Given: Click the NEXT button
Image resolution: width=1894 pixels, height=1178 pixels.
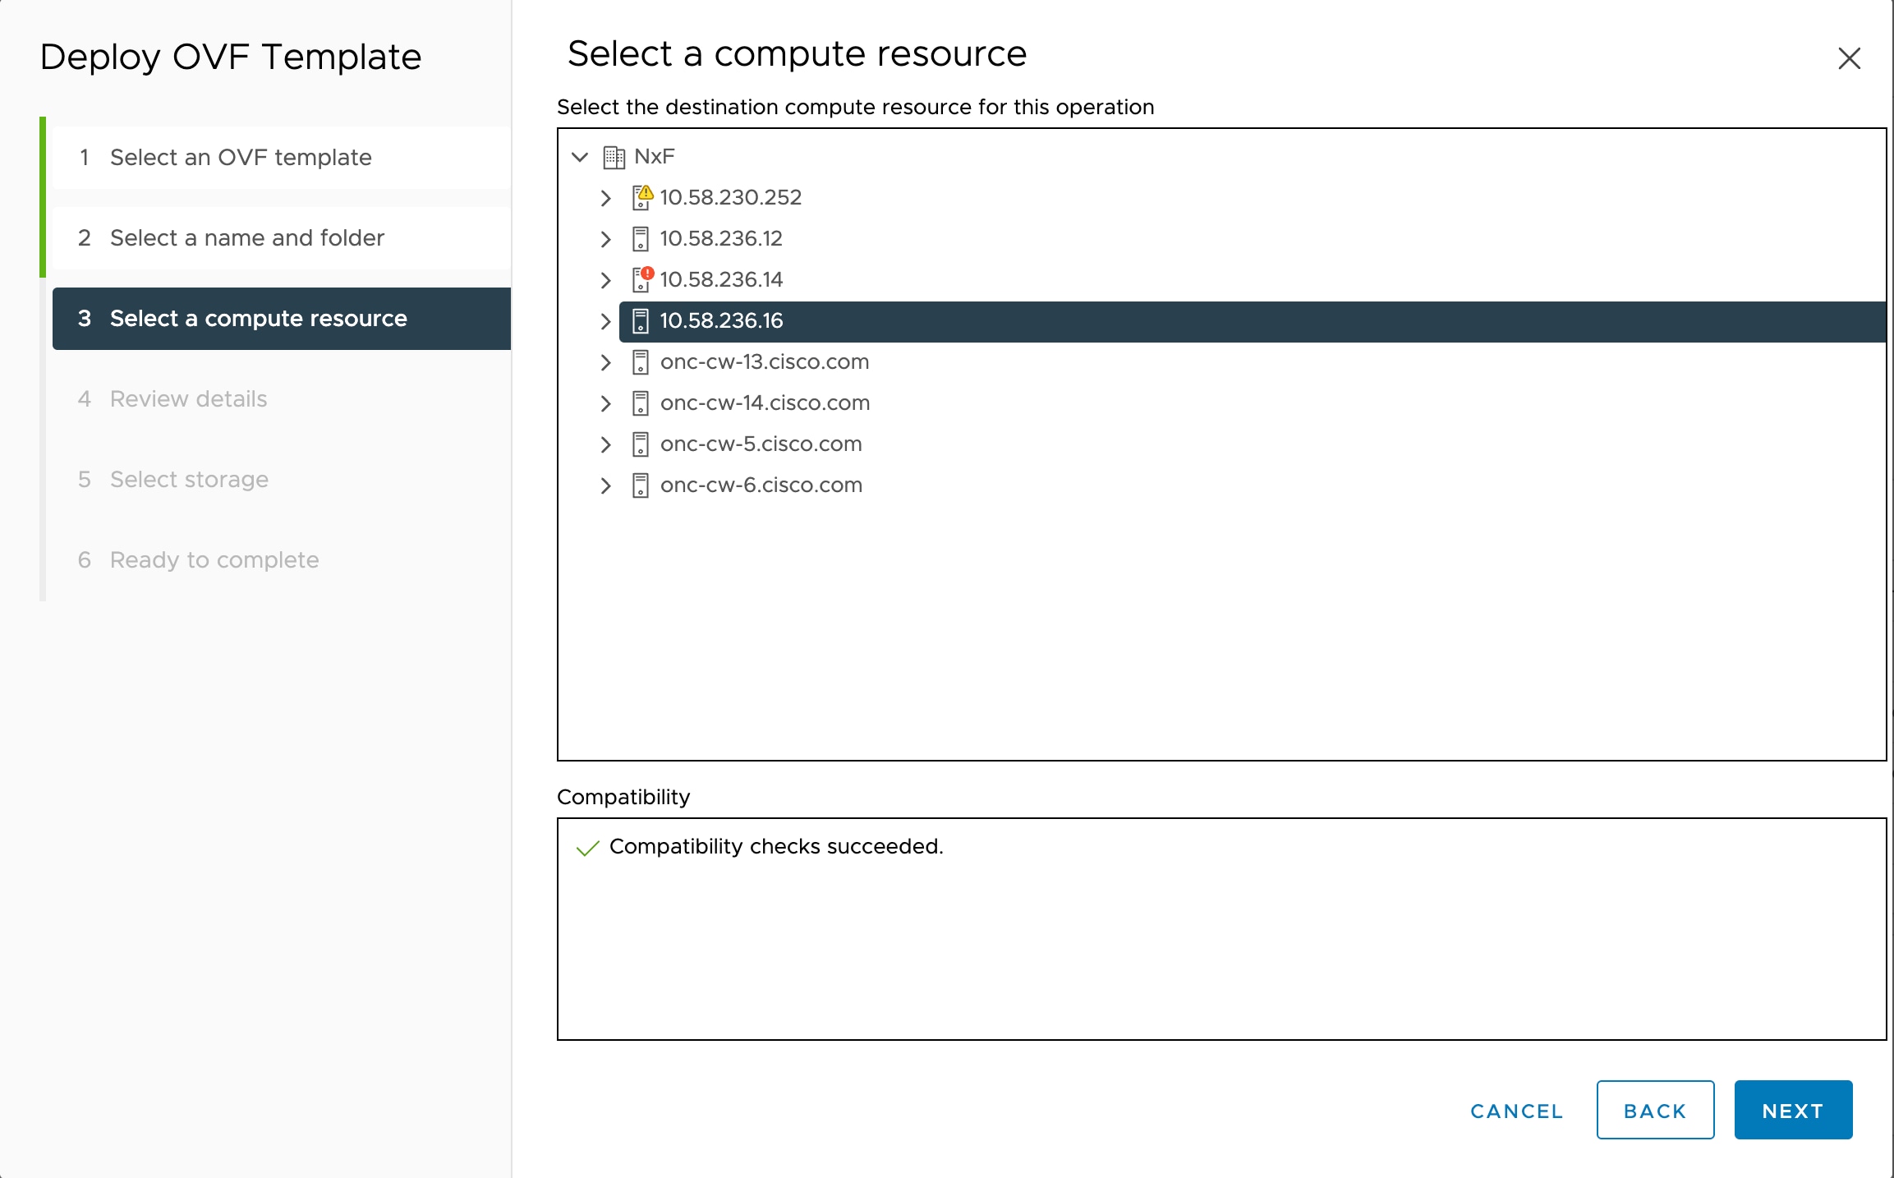Looking at the screenshot, I should tap(1793, 1110).
